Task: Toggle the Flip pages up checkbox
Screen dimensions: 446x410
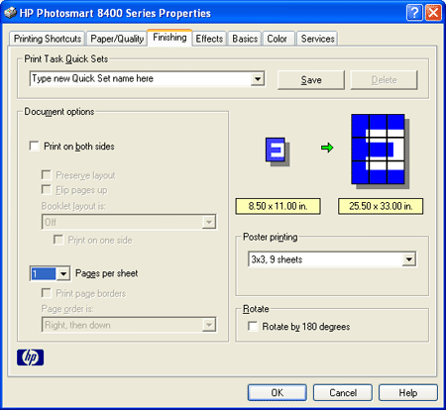Action: pos(47,190)
